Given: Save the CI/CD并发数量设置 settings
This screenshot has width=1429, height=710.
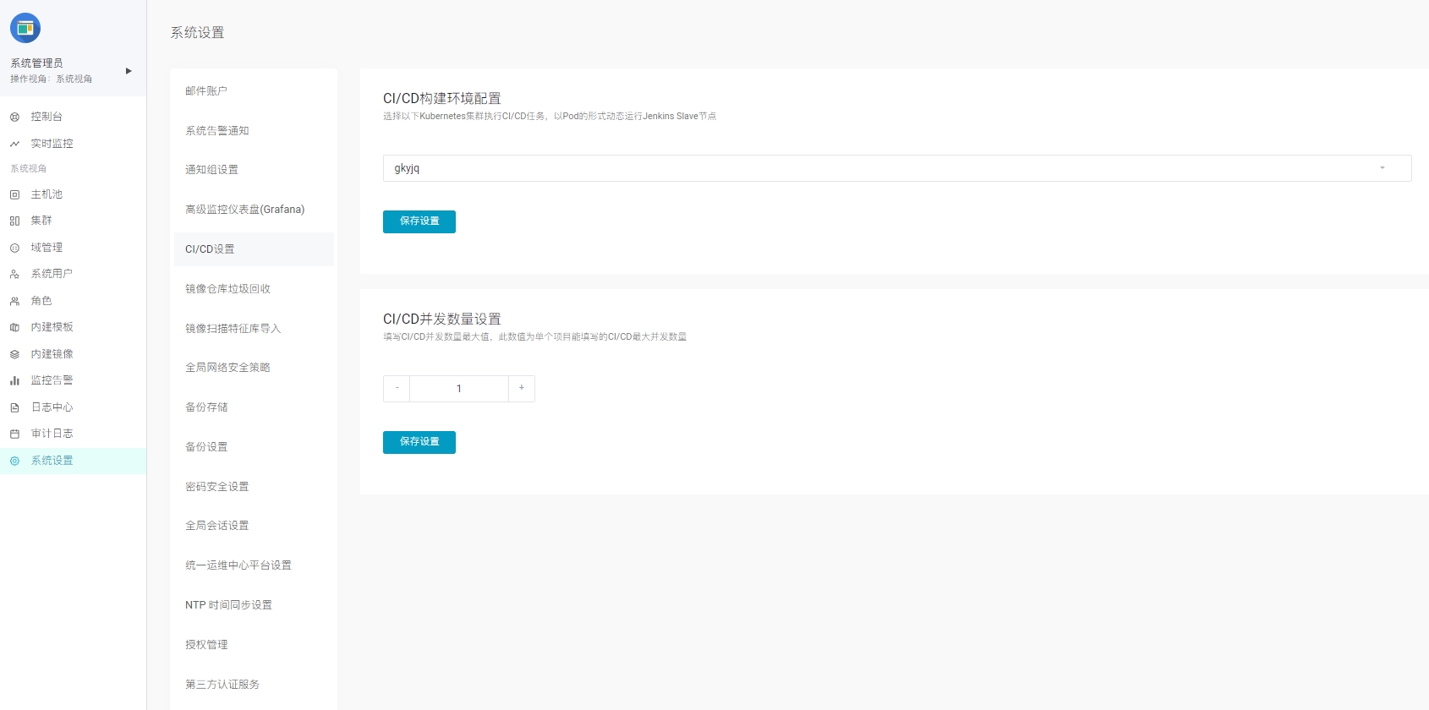Looking at the screenshot, I should tap(419, 442).
